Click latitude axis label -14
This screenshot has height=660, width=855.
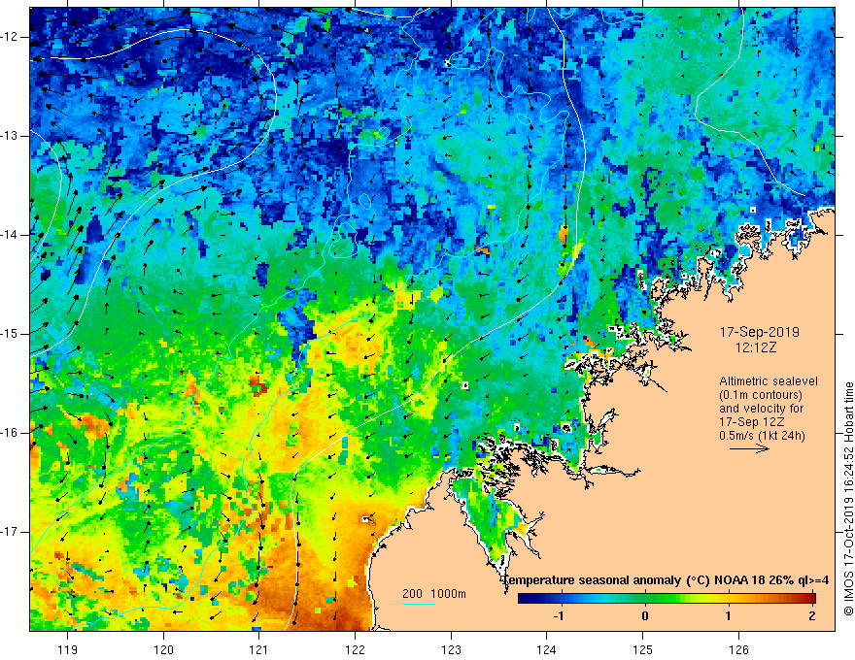click(11, 235)
